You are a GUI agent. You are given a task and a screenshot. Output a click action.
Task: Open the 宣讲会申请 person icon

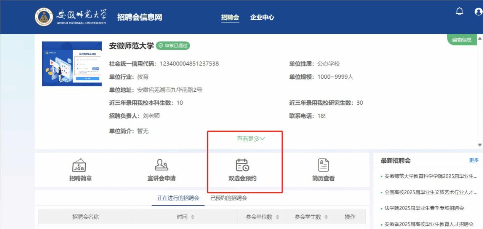pos(162,165)
